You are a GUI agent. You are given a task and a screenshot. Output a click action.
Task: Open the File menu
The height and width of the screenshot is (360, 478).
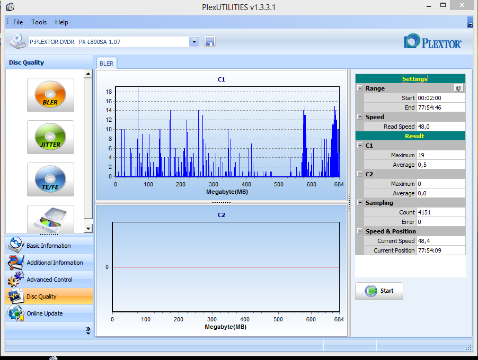pos(18,22)
